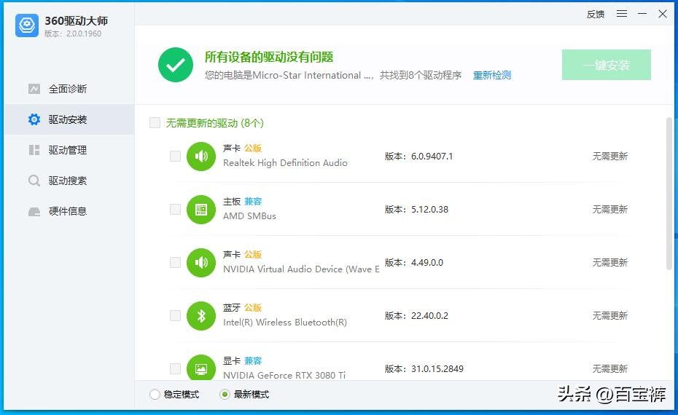Open the 驱动管理 section
This screenshot has width=678, height=415.
(69, 150)
